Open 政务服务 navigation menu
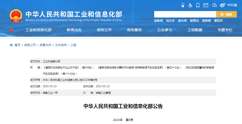The width and height of the screenshot is (242, 124). 134,30
